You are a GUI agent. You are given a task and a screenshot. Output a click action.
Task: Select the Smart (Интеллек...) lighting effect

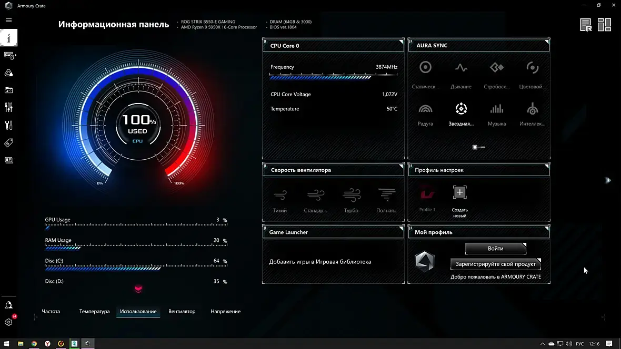point(532,109)
